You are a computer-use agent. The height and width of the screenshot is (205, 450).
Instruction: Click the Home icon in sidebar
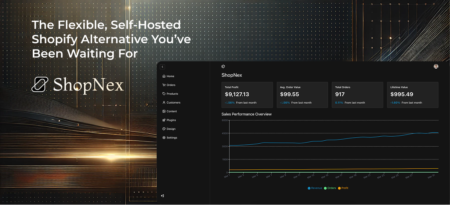164,76
